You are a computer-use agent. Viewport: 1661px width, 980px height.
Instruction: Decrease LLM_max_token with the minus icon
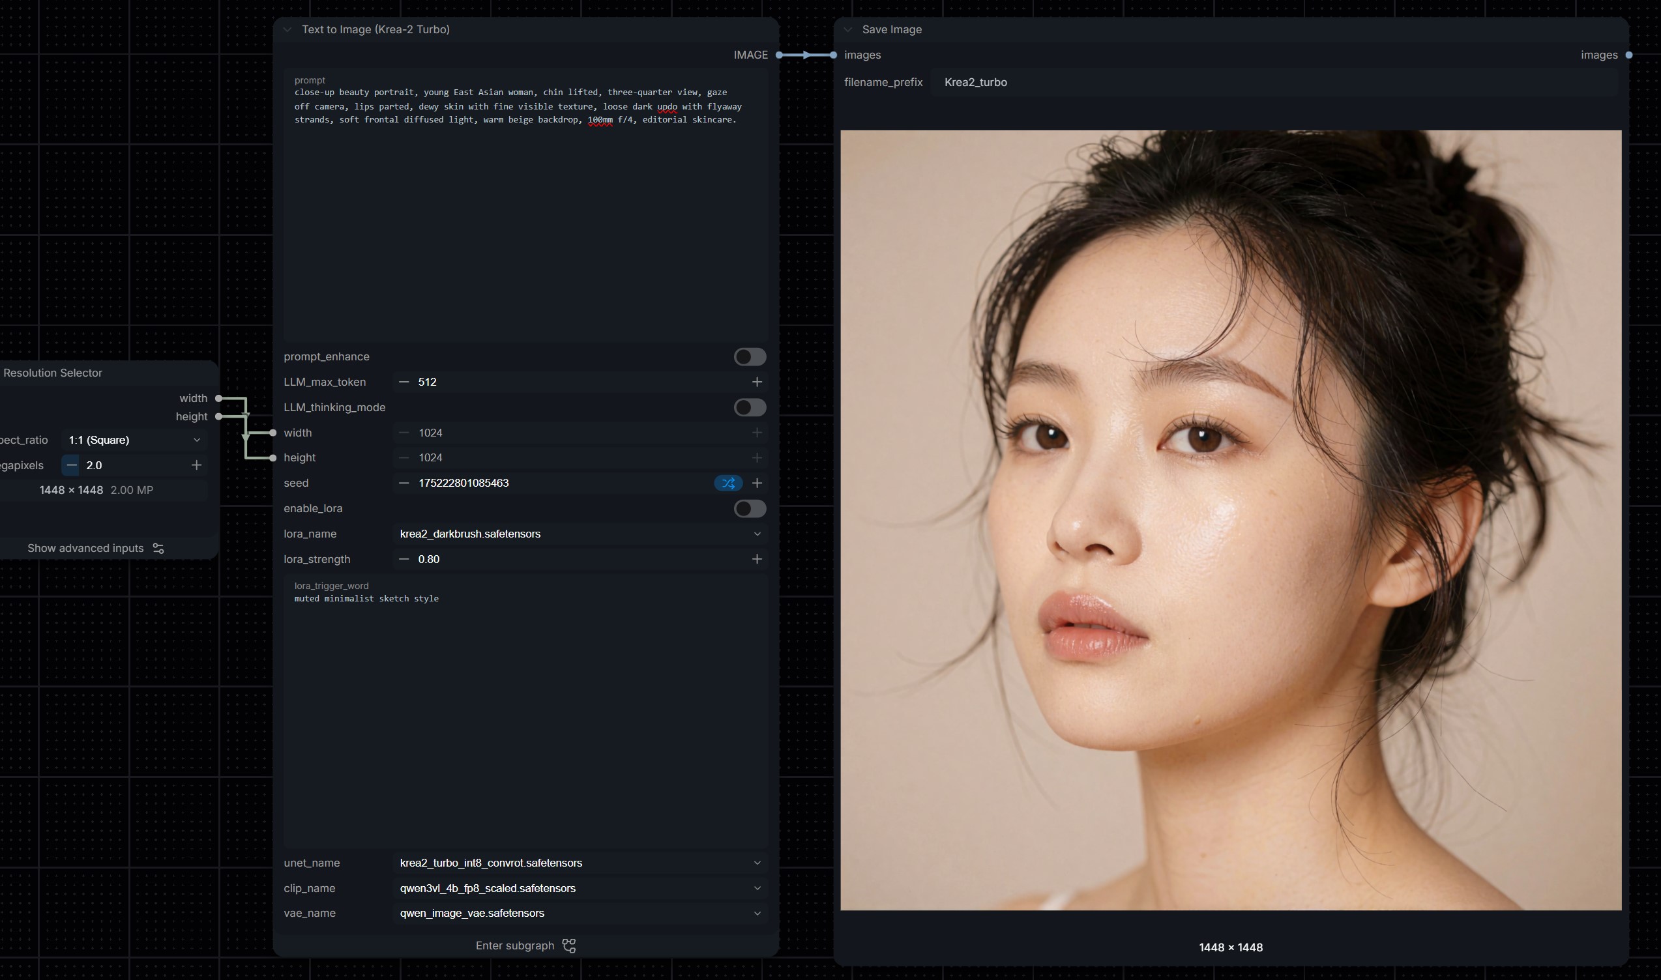404,382
